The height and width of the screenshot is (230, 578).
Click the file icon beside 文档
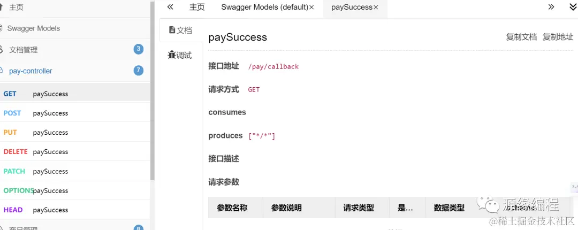point(172,30)
